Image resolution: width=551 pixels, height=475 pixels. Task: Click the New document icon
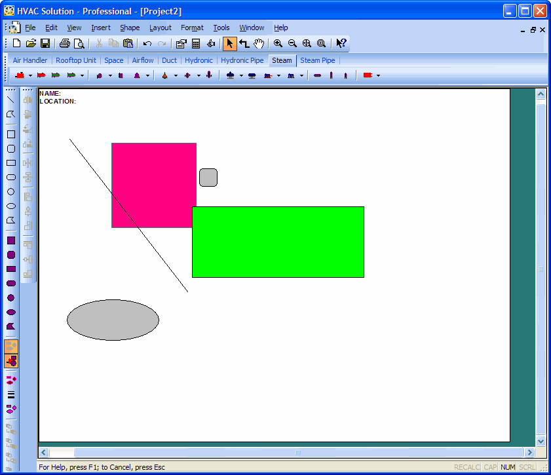point(16,43)
